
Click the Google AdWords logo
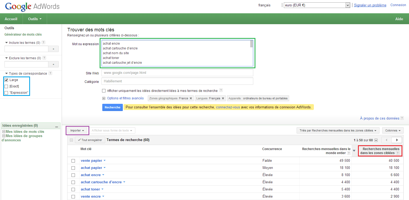[x=32, y=6]
